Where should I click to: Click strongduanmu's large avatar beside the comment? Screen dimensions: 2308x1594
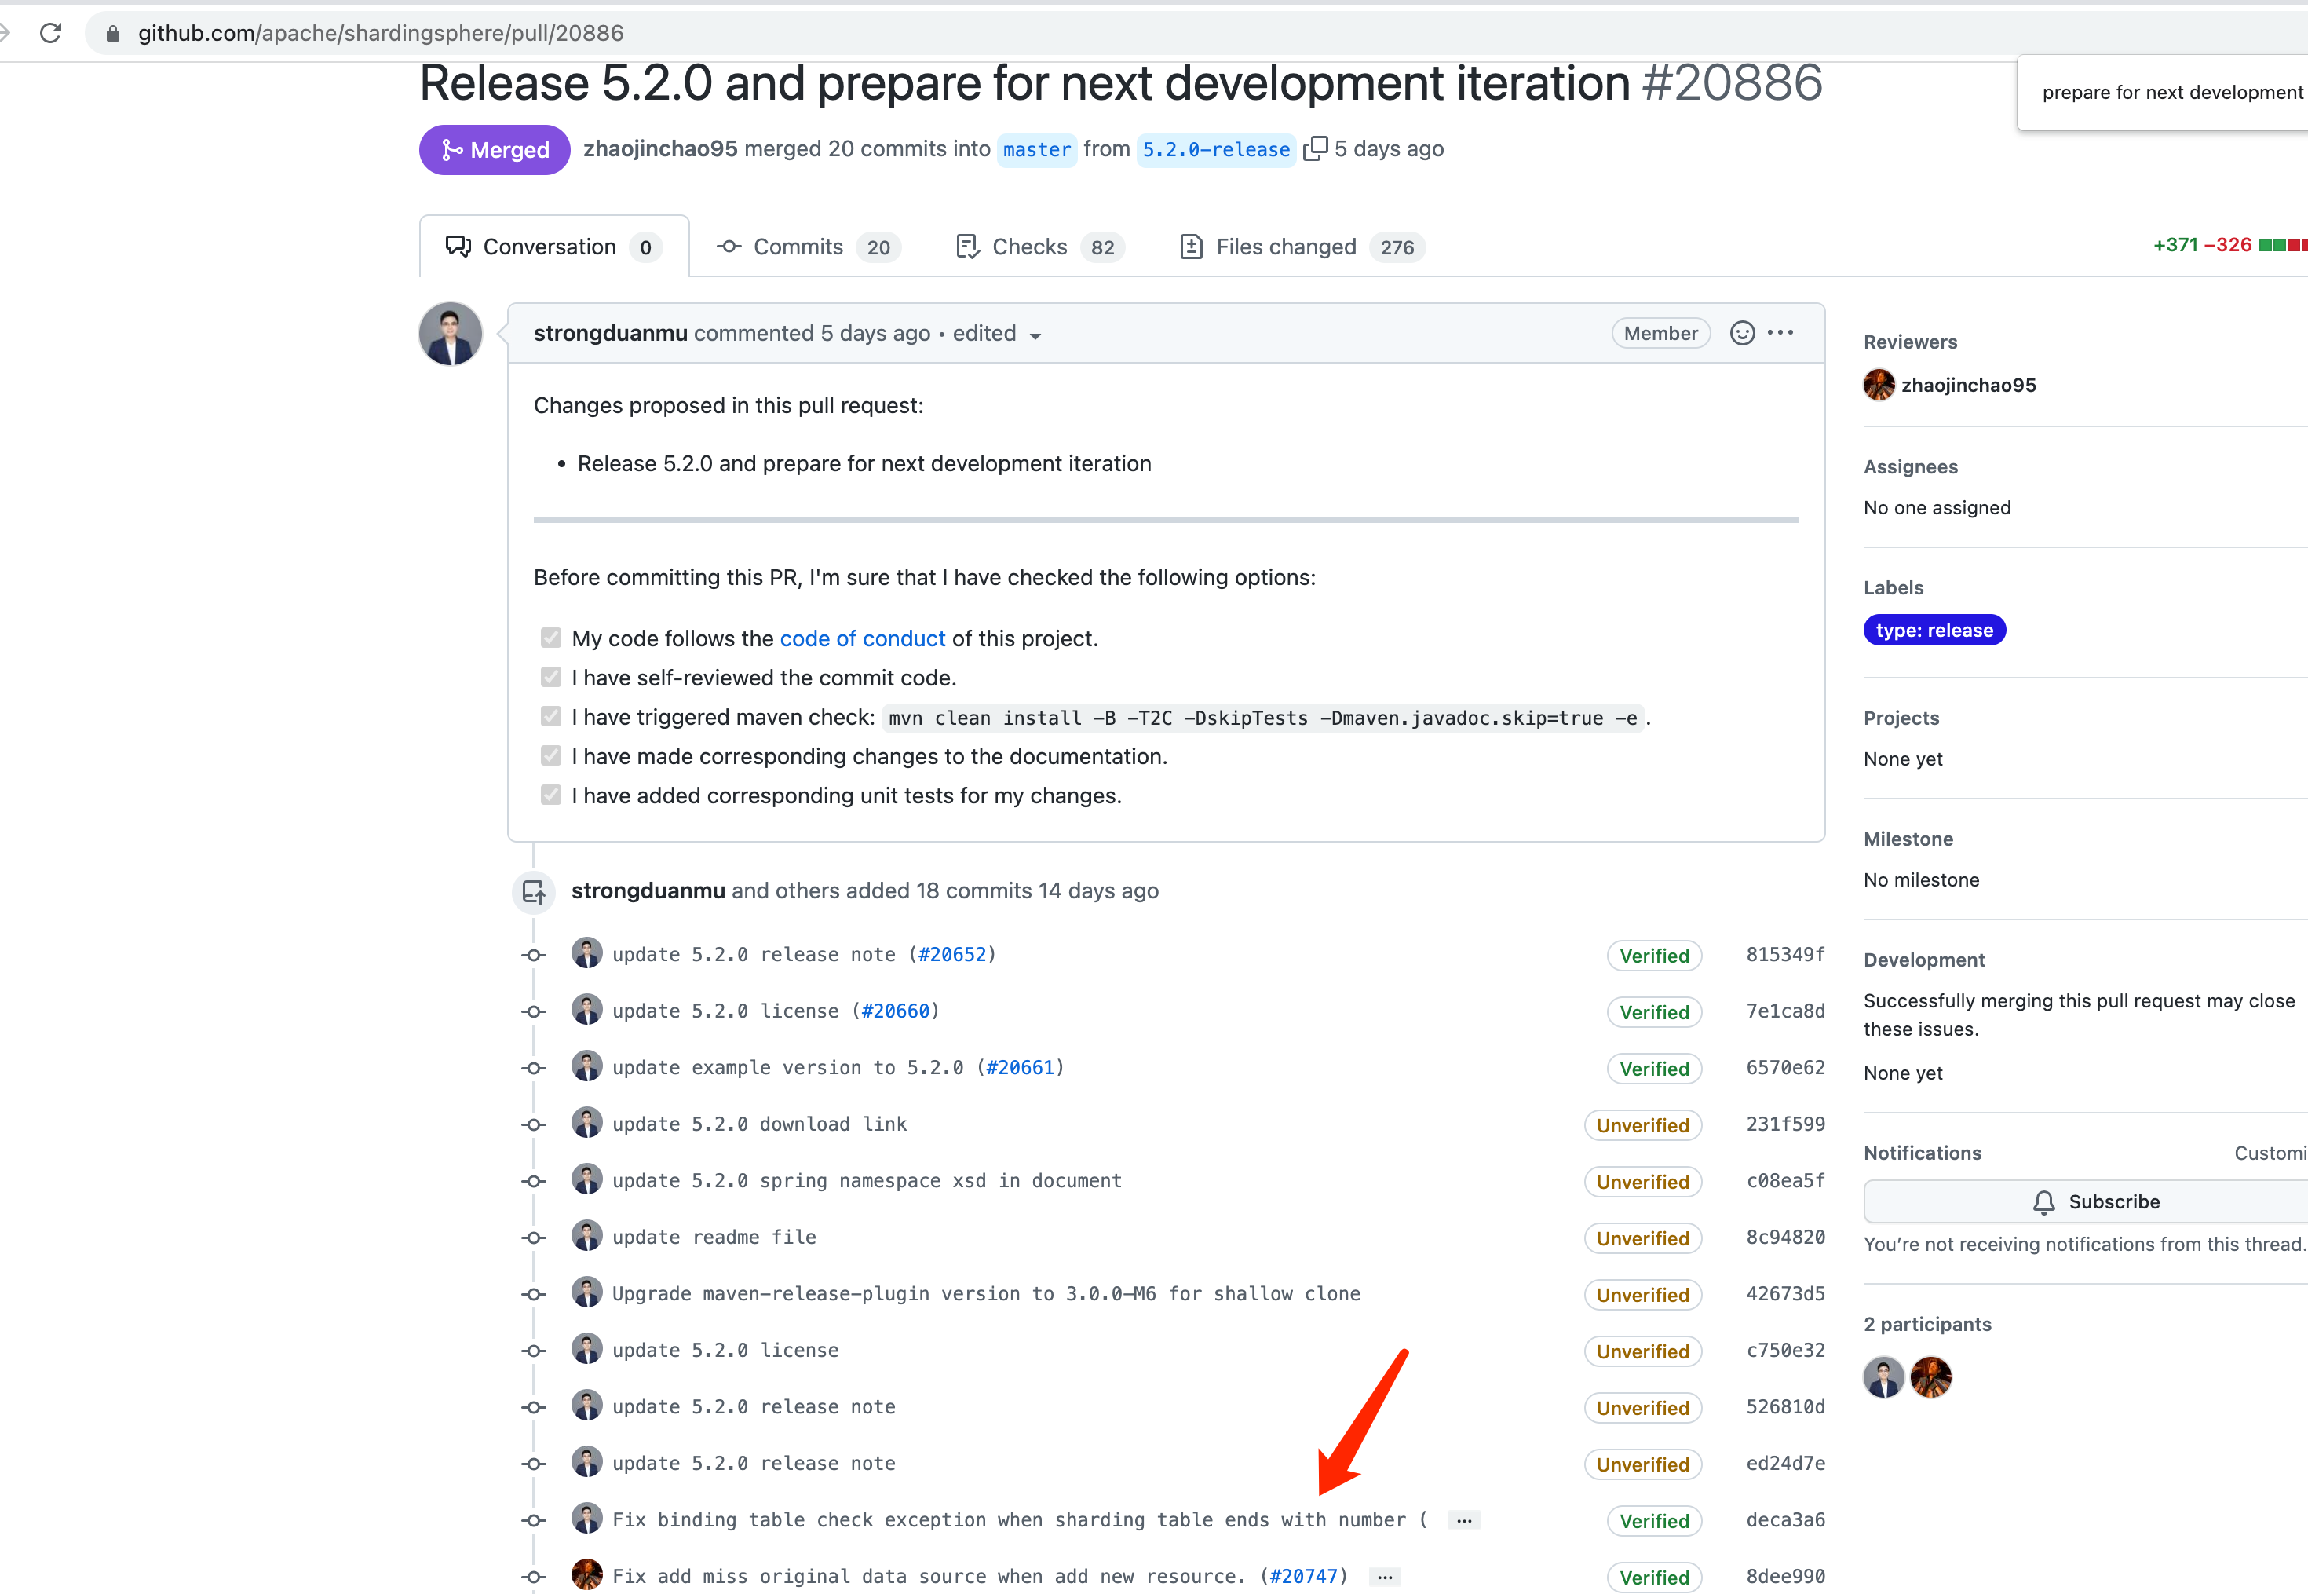451,335
